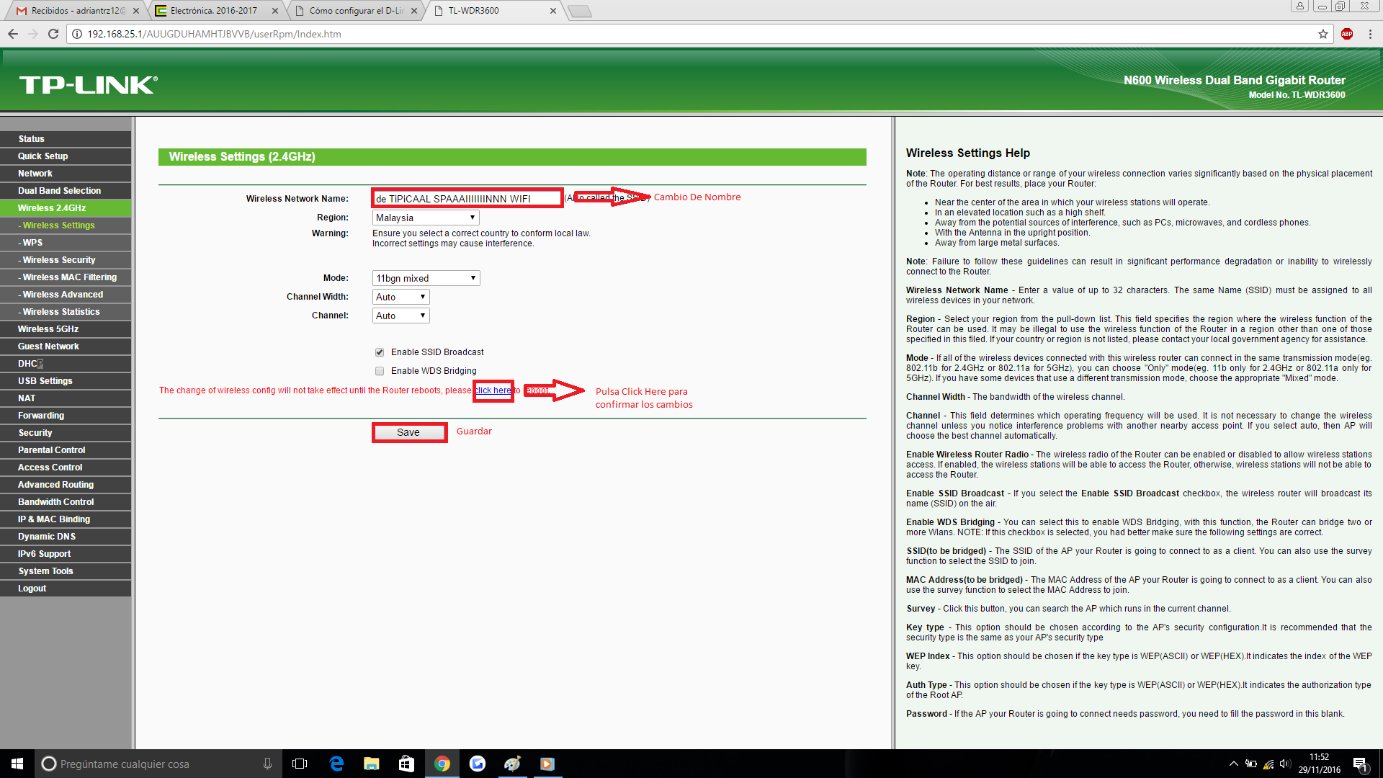Click the Wireless Network Name field
The height and width of the screenshot is (778, 1383).
(467, 198)
